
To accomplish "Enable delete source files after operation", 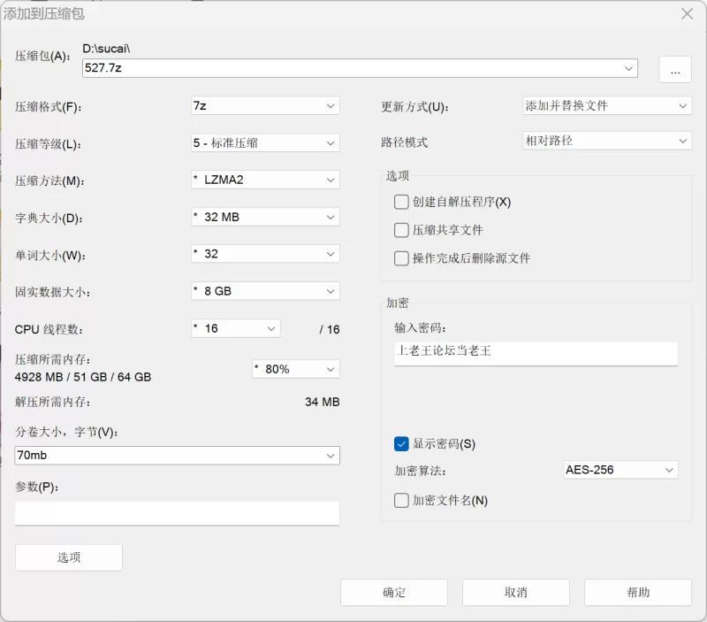I will 402,258.
